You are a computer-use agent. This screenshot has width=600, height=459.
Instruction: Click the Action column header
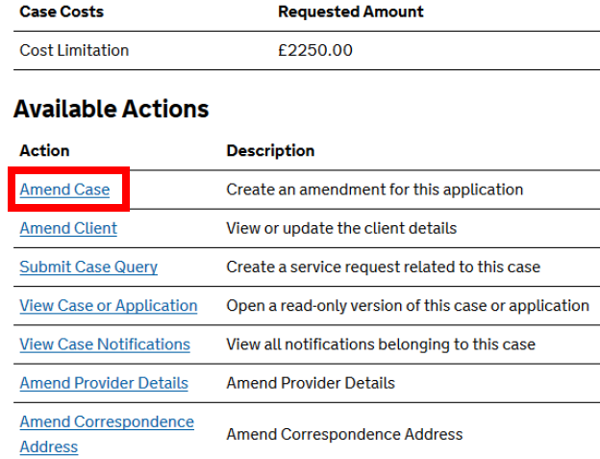click(x=44, y=151)
